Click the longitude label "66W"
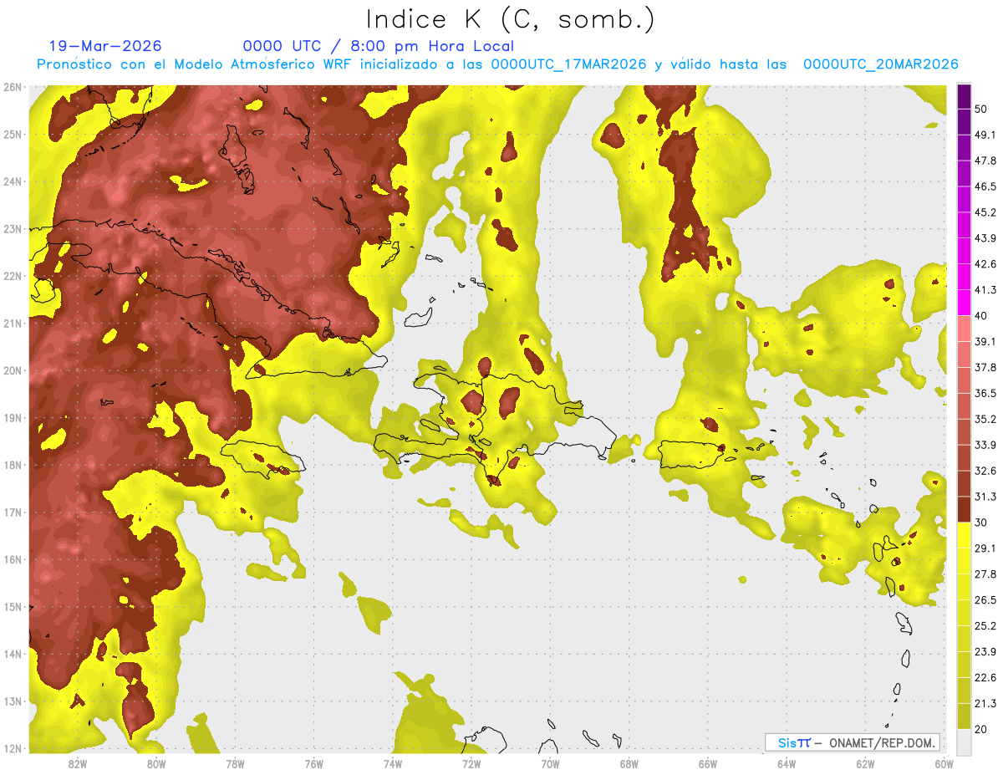Screen dimensions: 1003x775 pyautogui.click(x=708, y=763)
